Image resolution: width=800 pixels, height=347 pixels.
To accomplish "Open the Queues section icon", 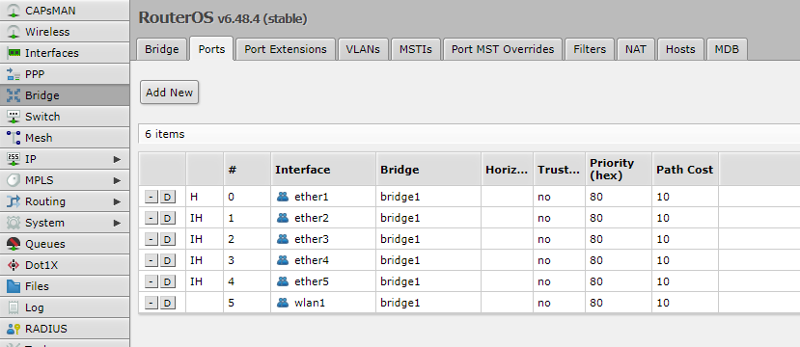I will click(14, 244).
